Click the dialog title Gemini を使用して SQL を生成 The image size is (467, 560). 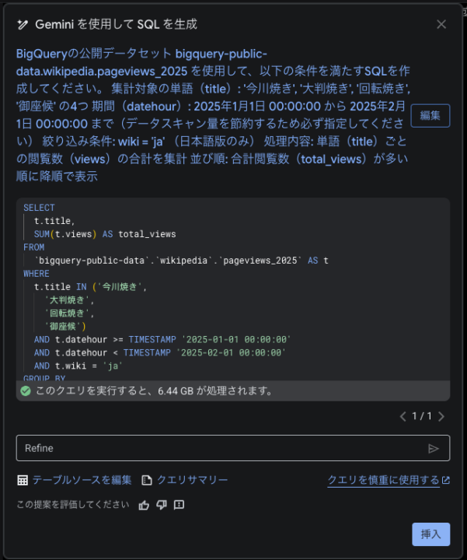coord(116,24)
